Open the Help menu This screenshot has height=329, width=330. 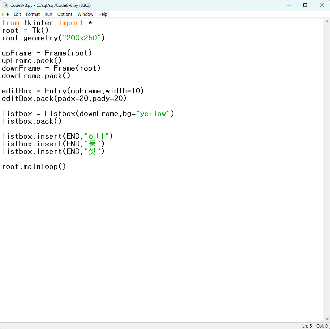(x=103, y=14)
